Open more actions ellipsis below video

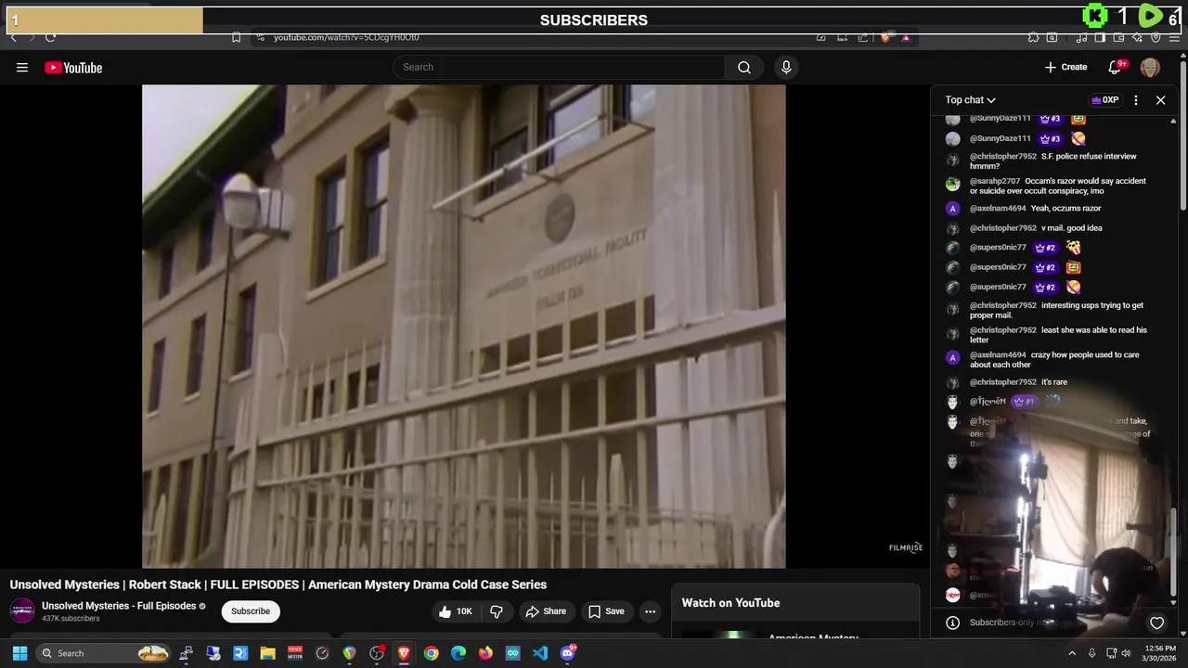point(650,611)
